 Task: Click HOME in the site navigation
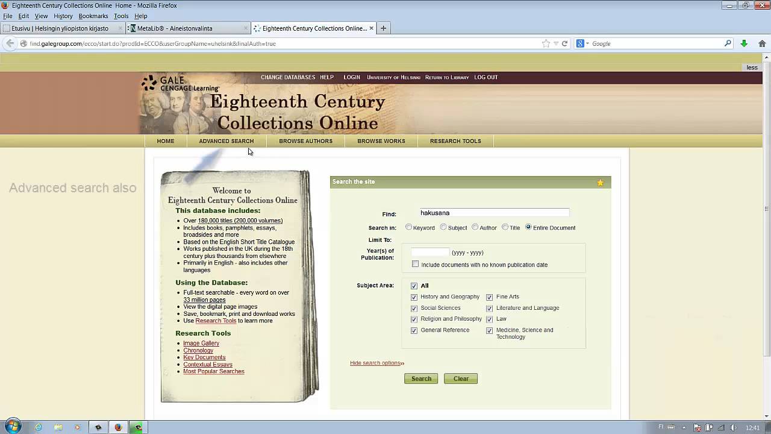(x=166, y=141)
